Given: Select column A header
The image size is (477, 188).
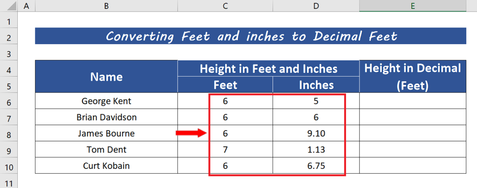Looking at the screenshot, I should (27, 6).
